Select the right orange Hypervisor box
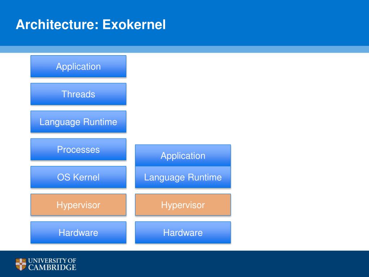 [183, 205]
